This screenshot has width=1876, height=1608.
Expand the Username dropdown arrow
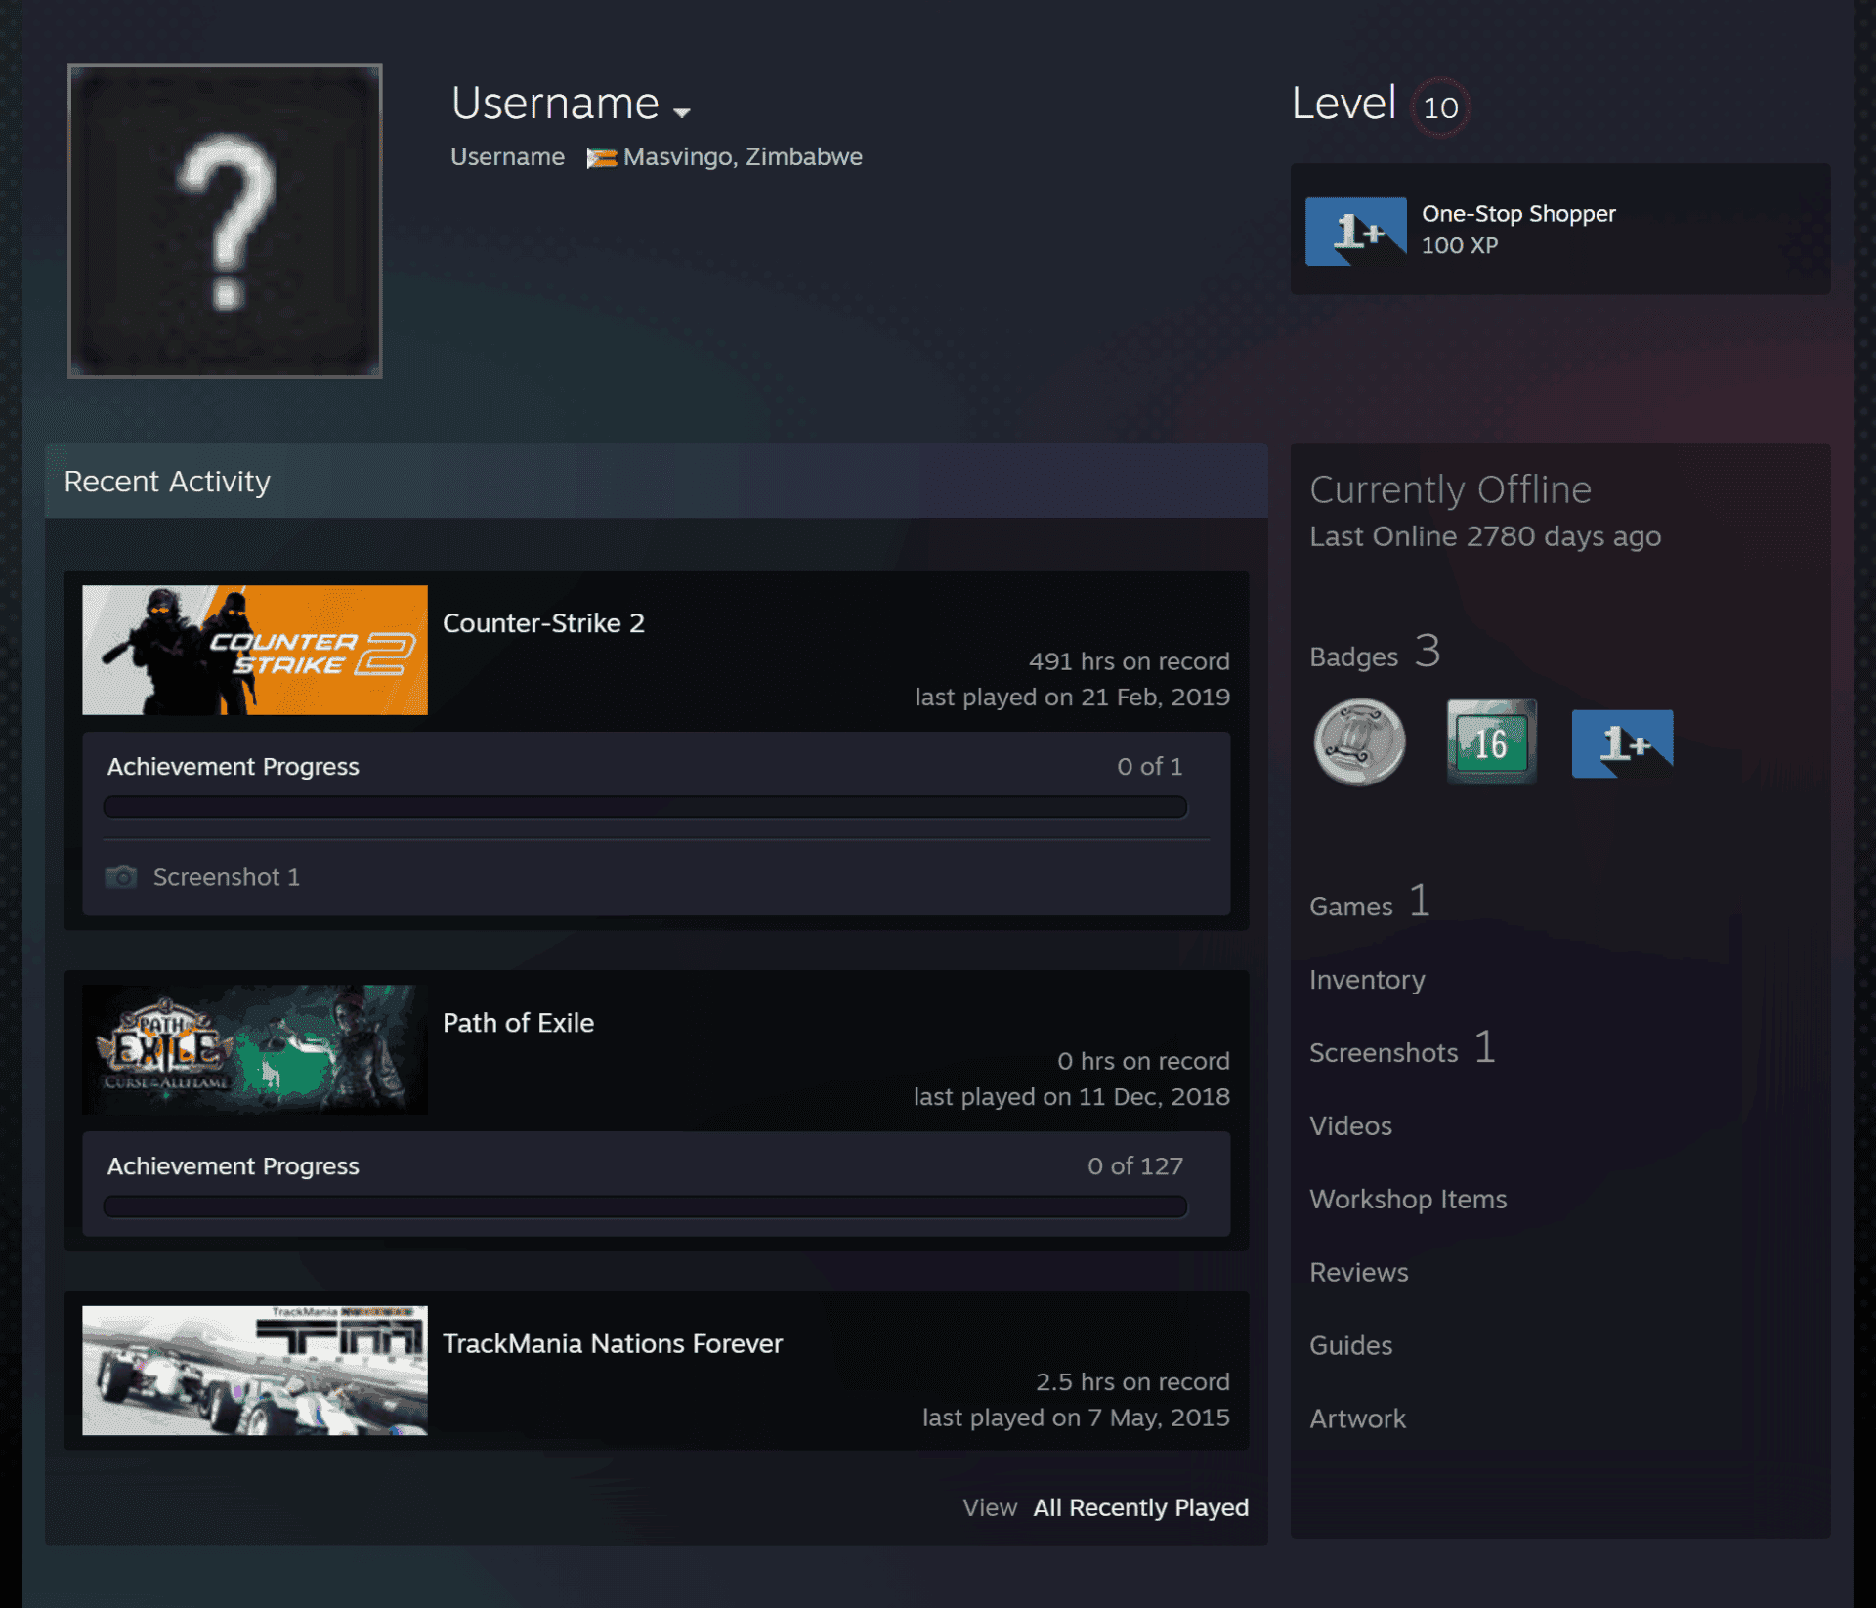(682, 112)
